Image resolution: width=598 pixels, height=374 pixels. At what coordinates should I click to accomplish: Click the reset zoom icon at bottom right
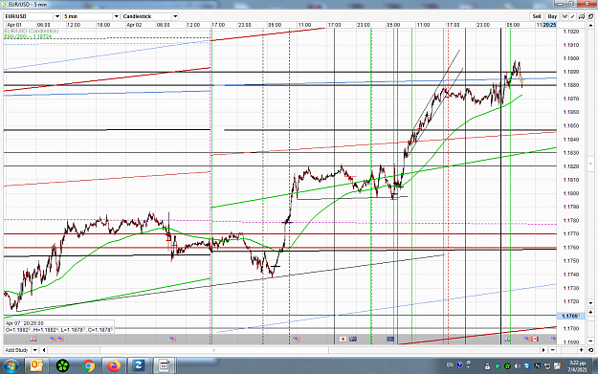point(590,350)
